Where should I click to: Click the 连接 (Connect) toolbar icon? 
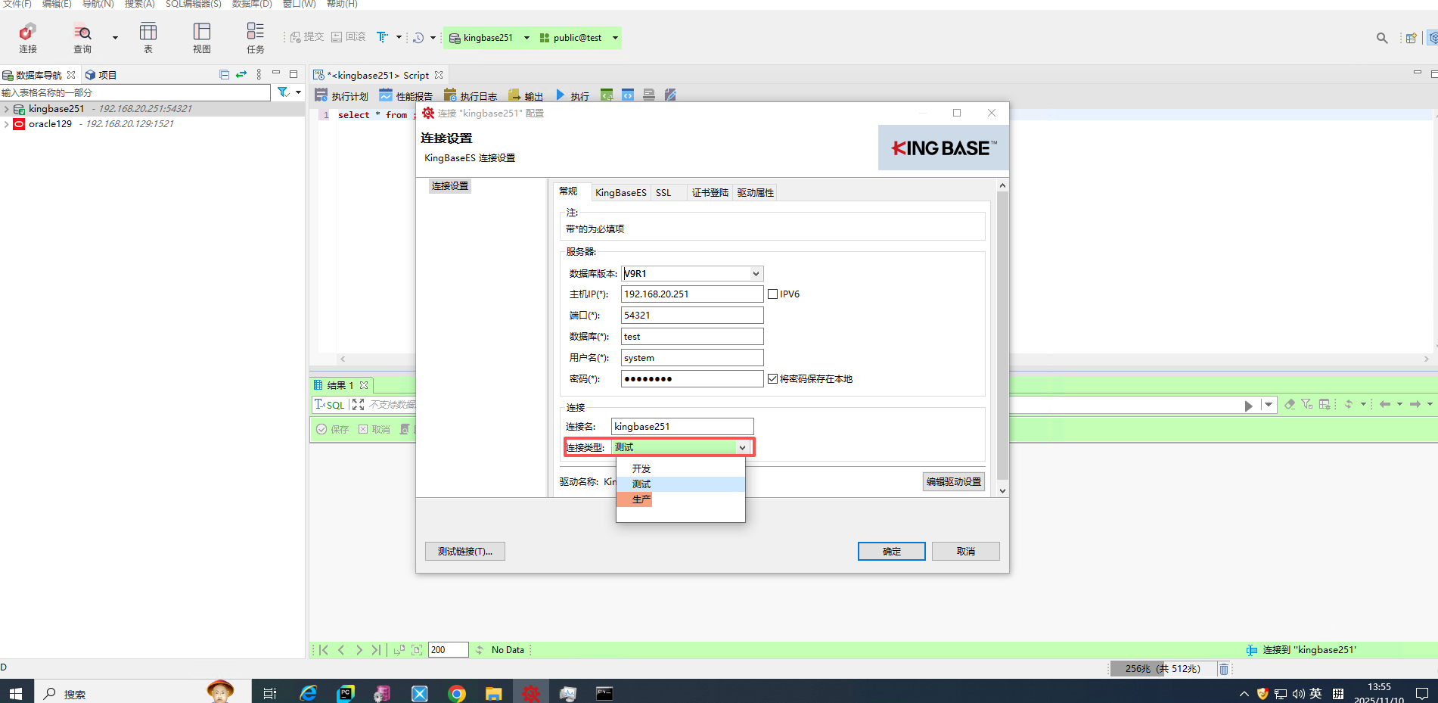[x=28, y=33]
